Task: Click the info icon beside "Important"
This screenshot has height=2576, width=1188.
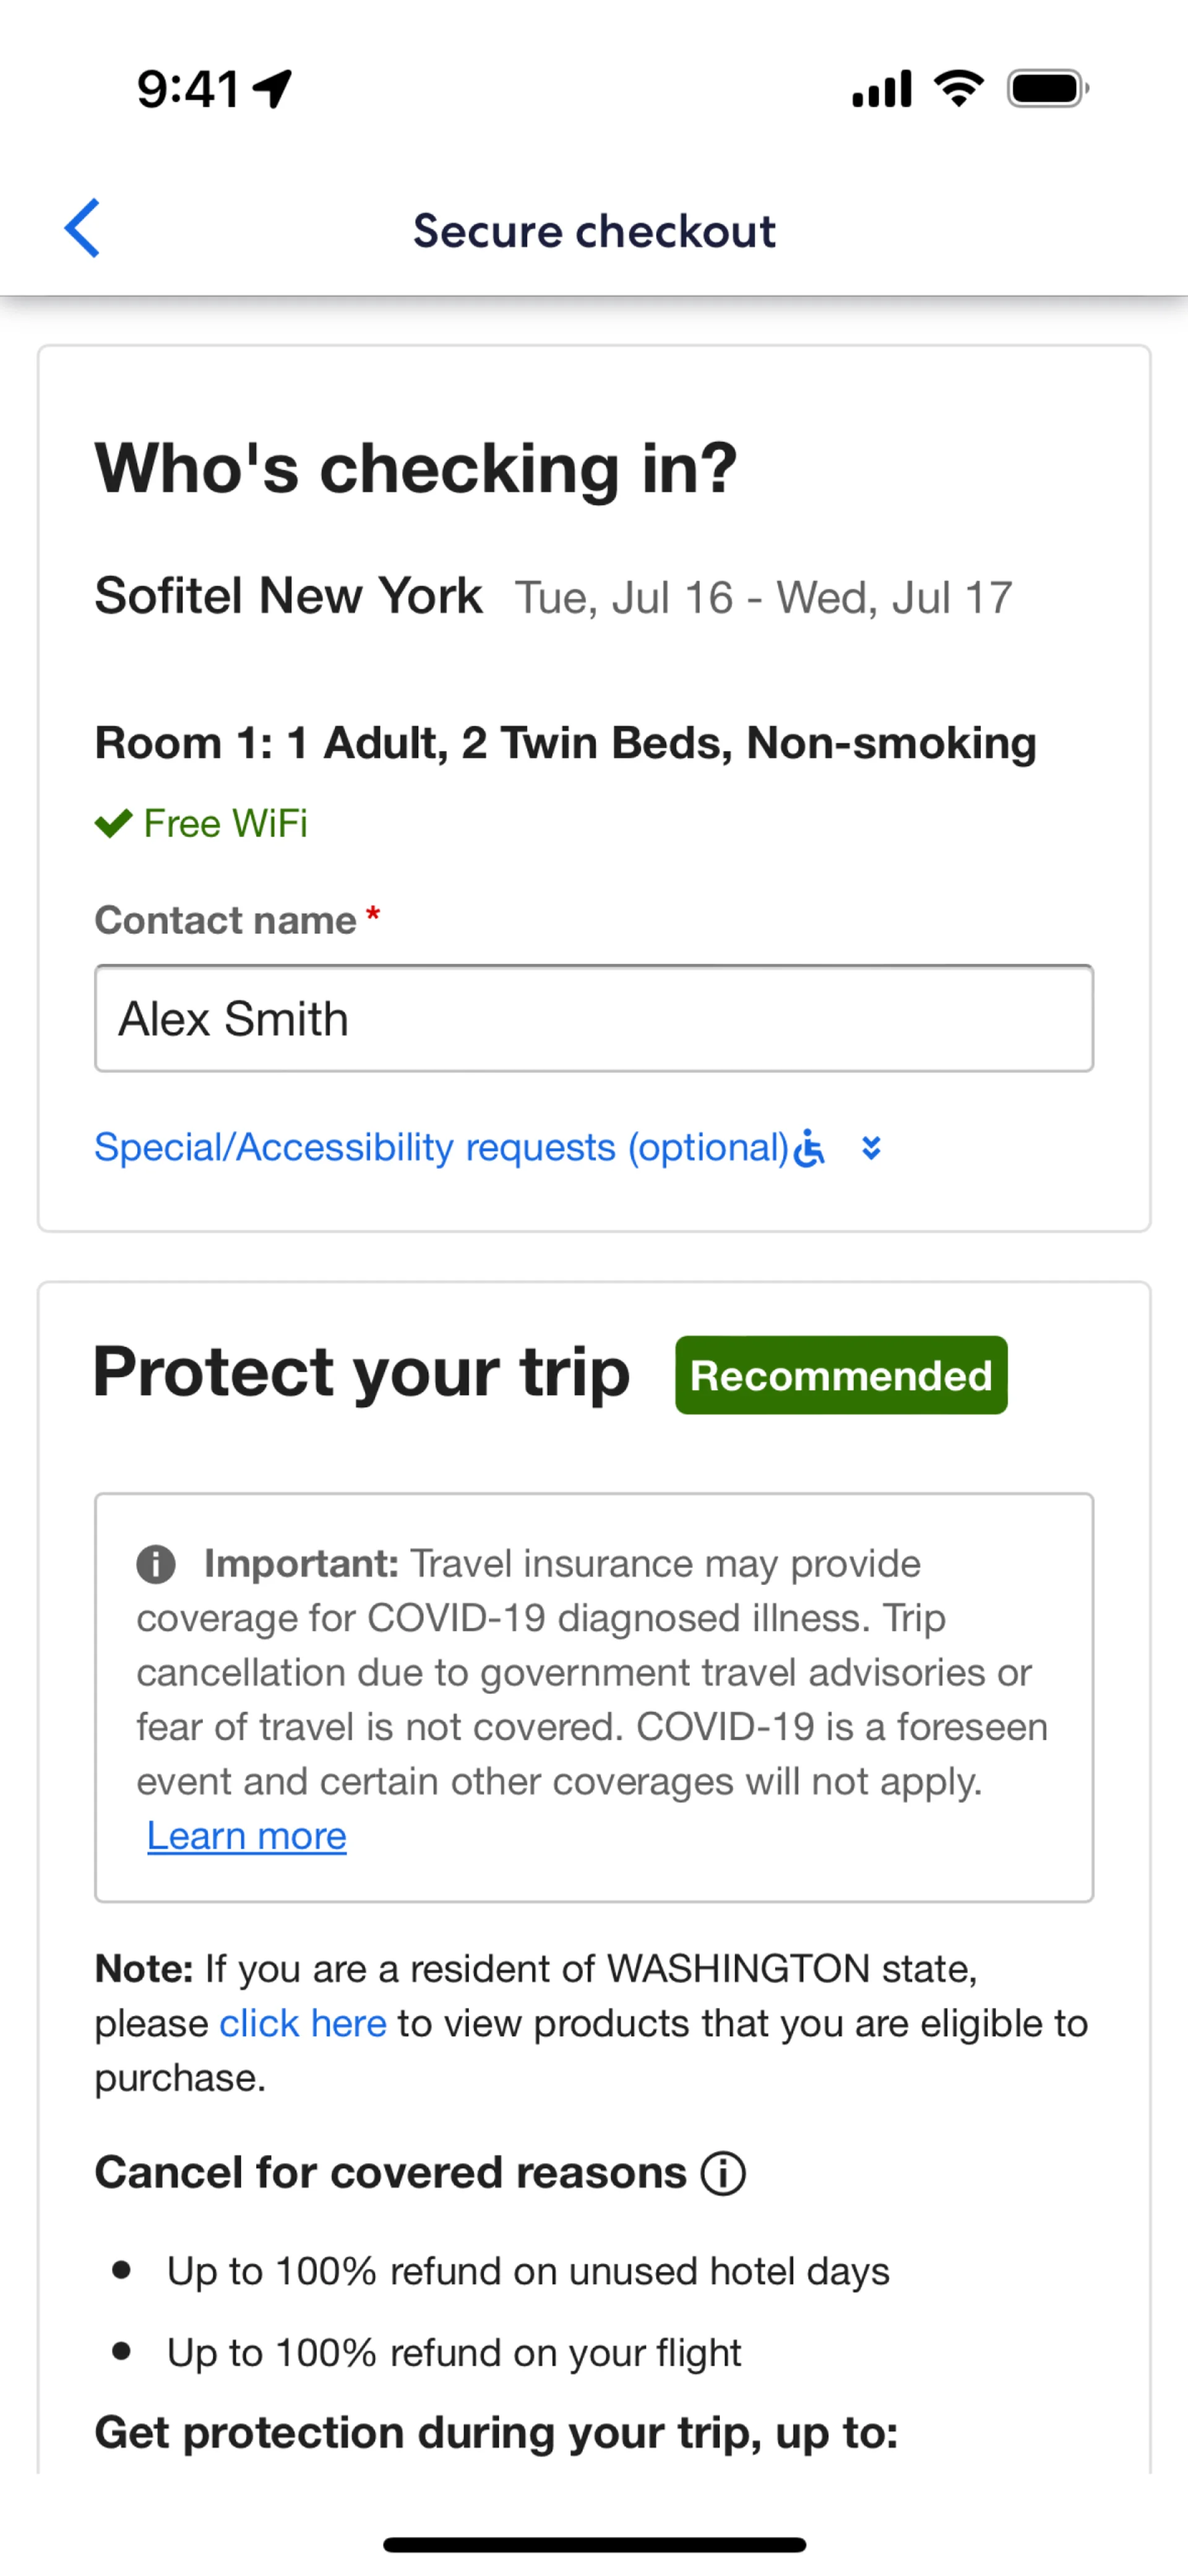Action: (156, 1564)
